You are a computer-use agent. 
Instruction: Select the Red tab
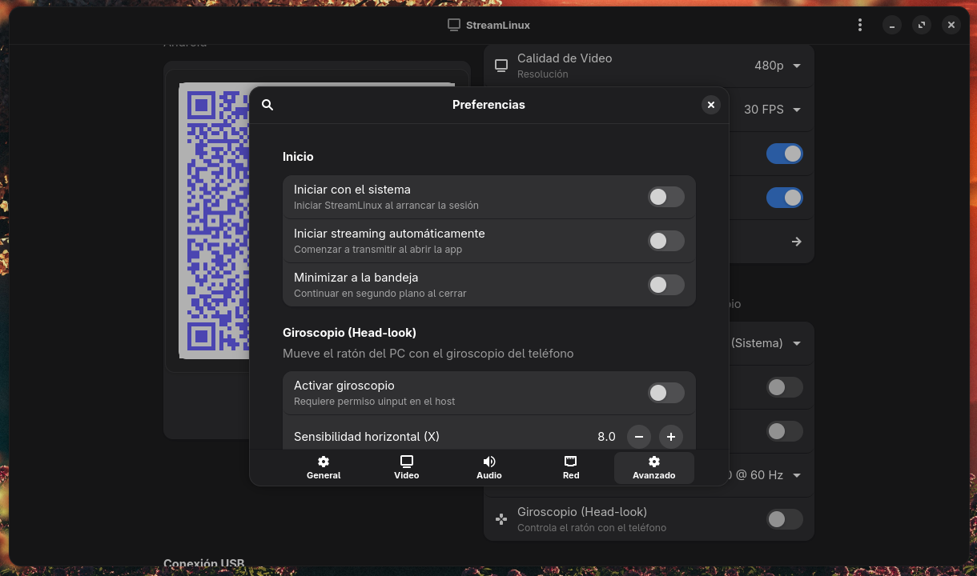(571, 468)
